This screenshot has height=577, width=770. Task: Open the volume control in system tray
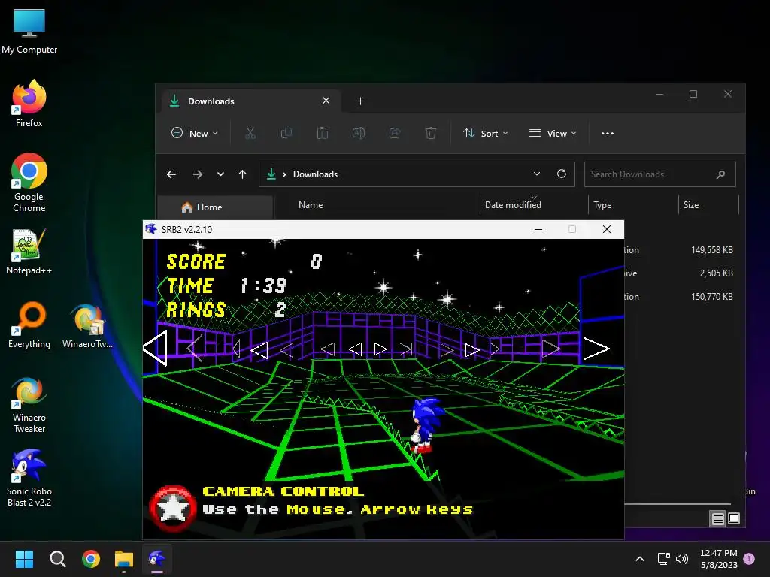(682, 559)
